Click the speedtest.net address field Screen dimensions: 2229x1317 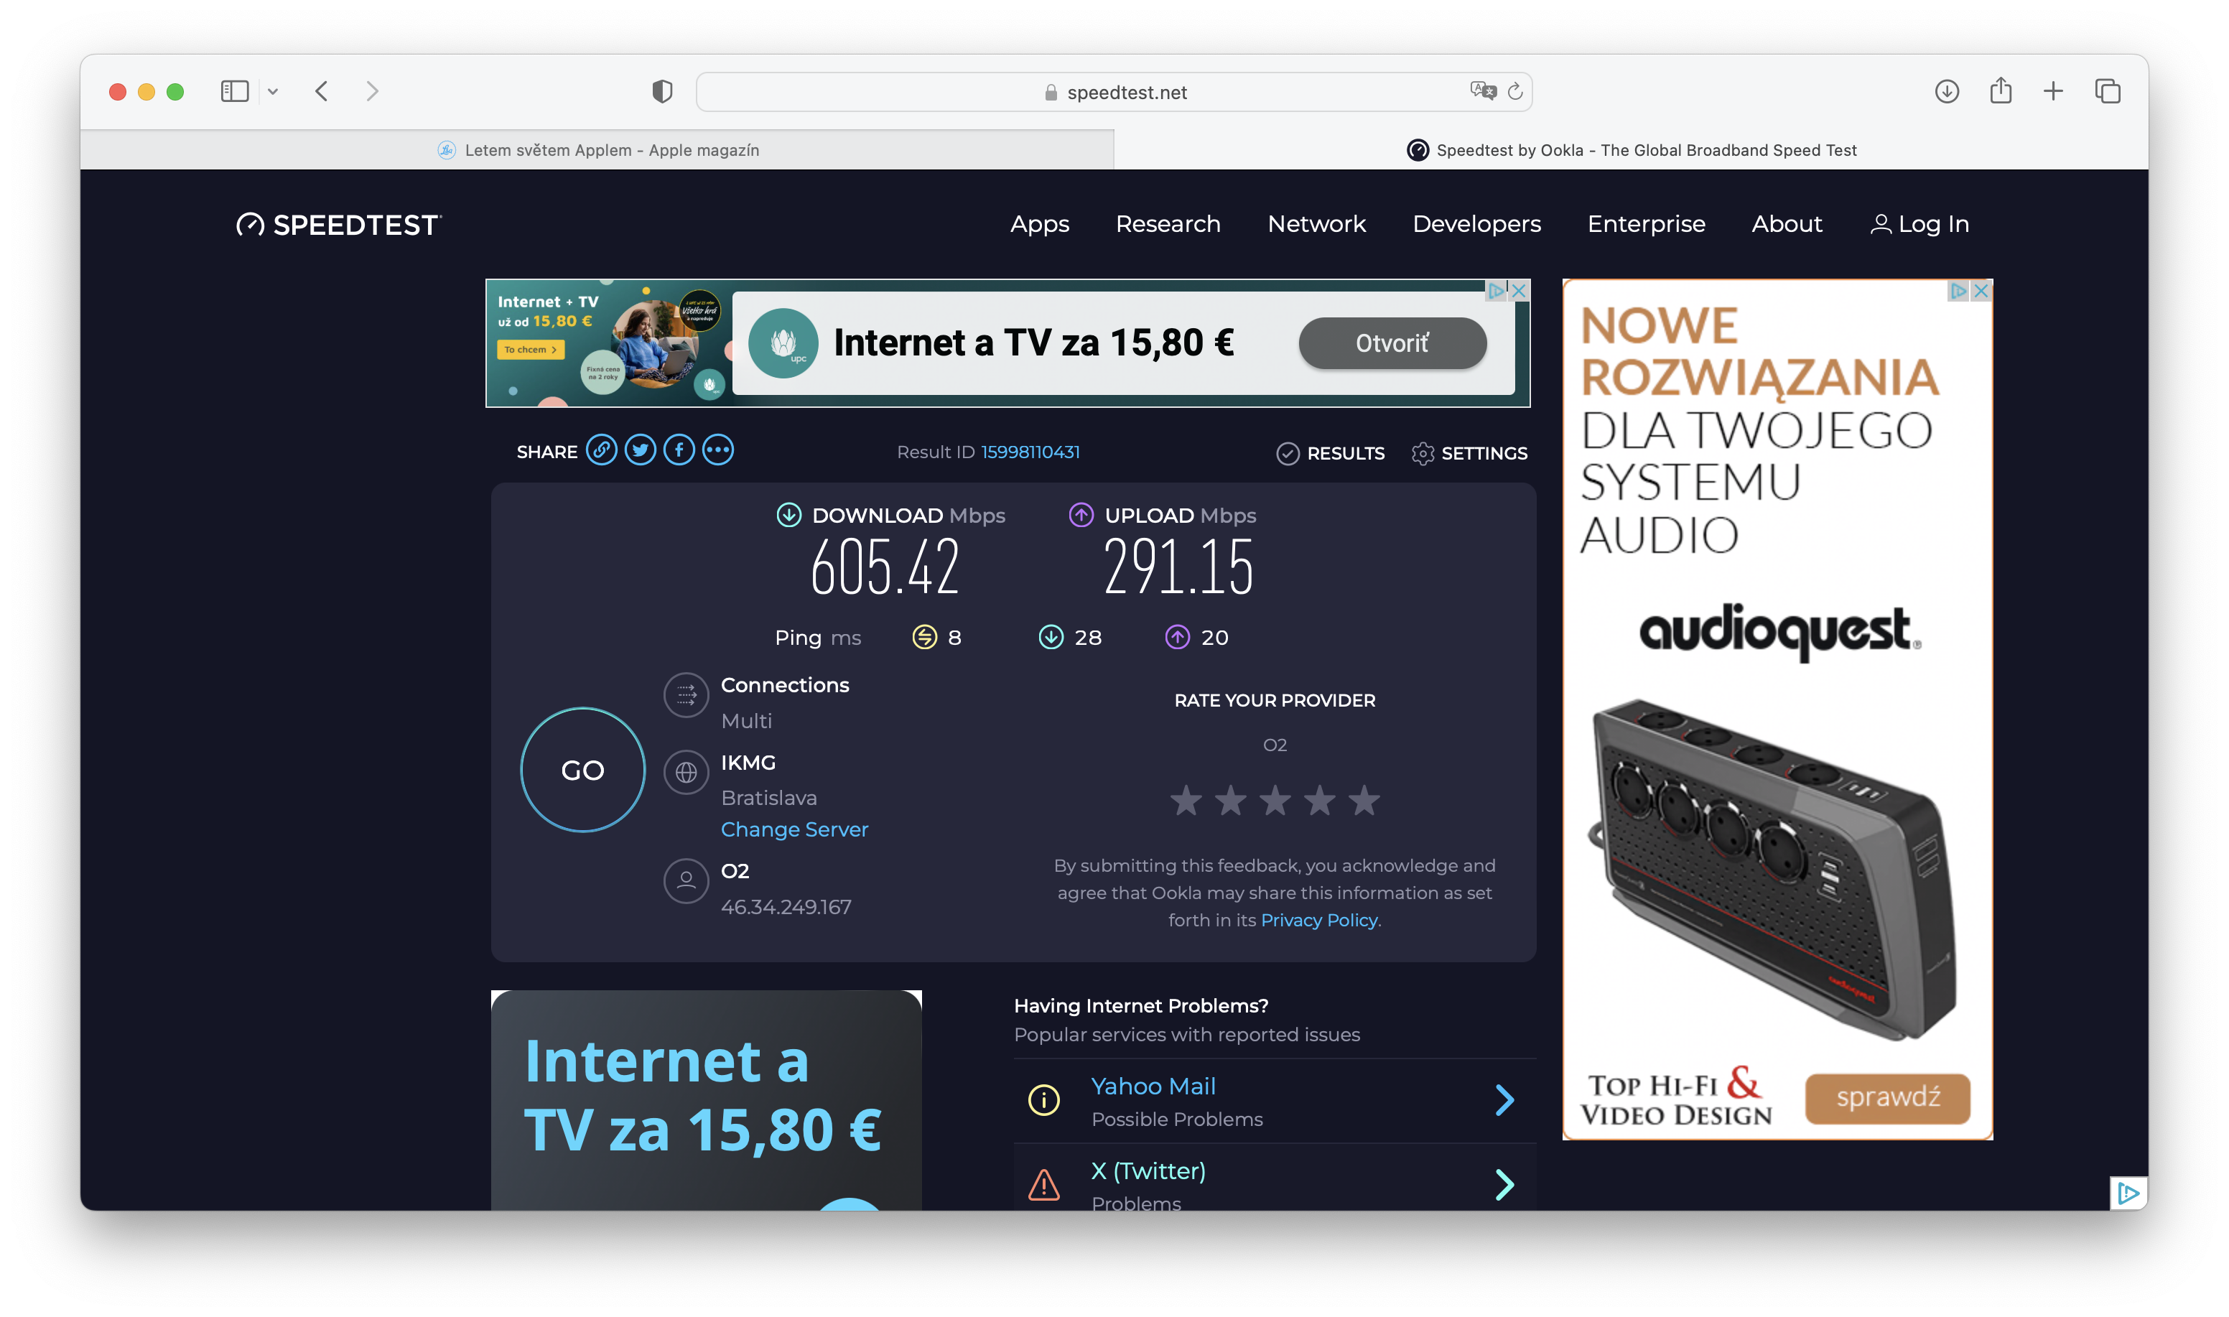(1114, 91)
